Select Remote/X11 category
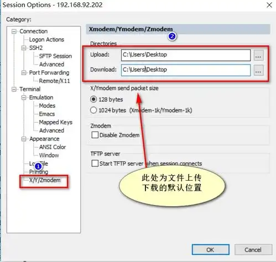The height and width of the screenshot is (262, 276). [54, 81]
